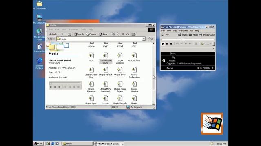The height and width of the screenshot is (146, 261).
Task: Open My Documents desktop icon
Action: click(40, 5)
